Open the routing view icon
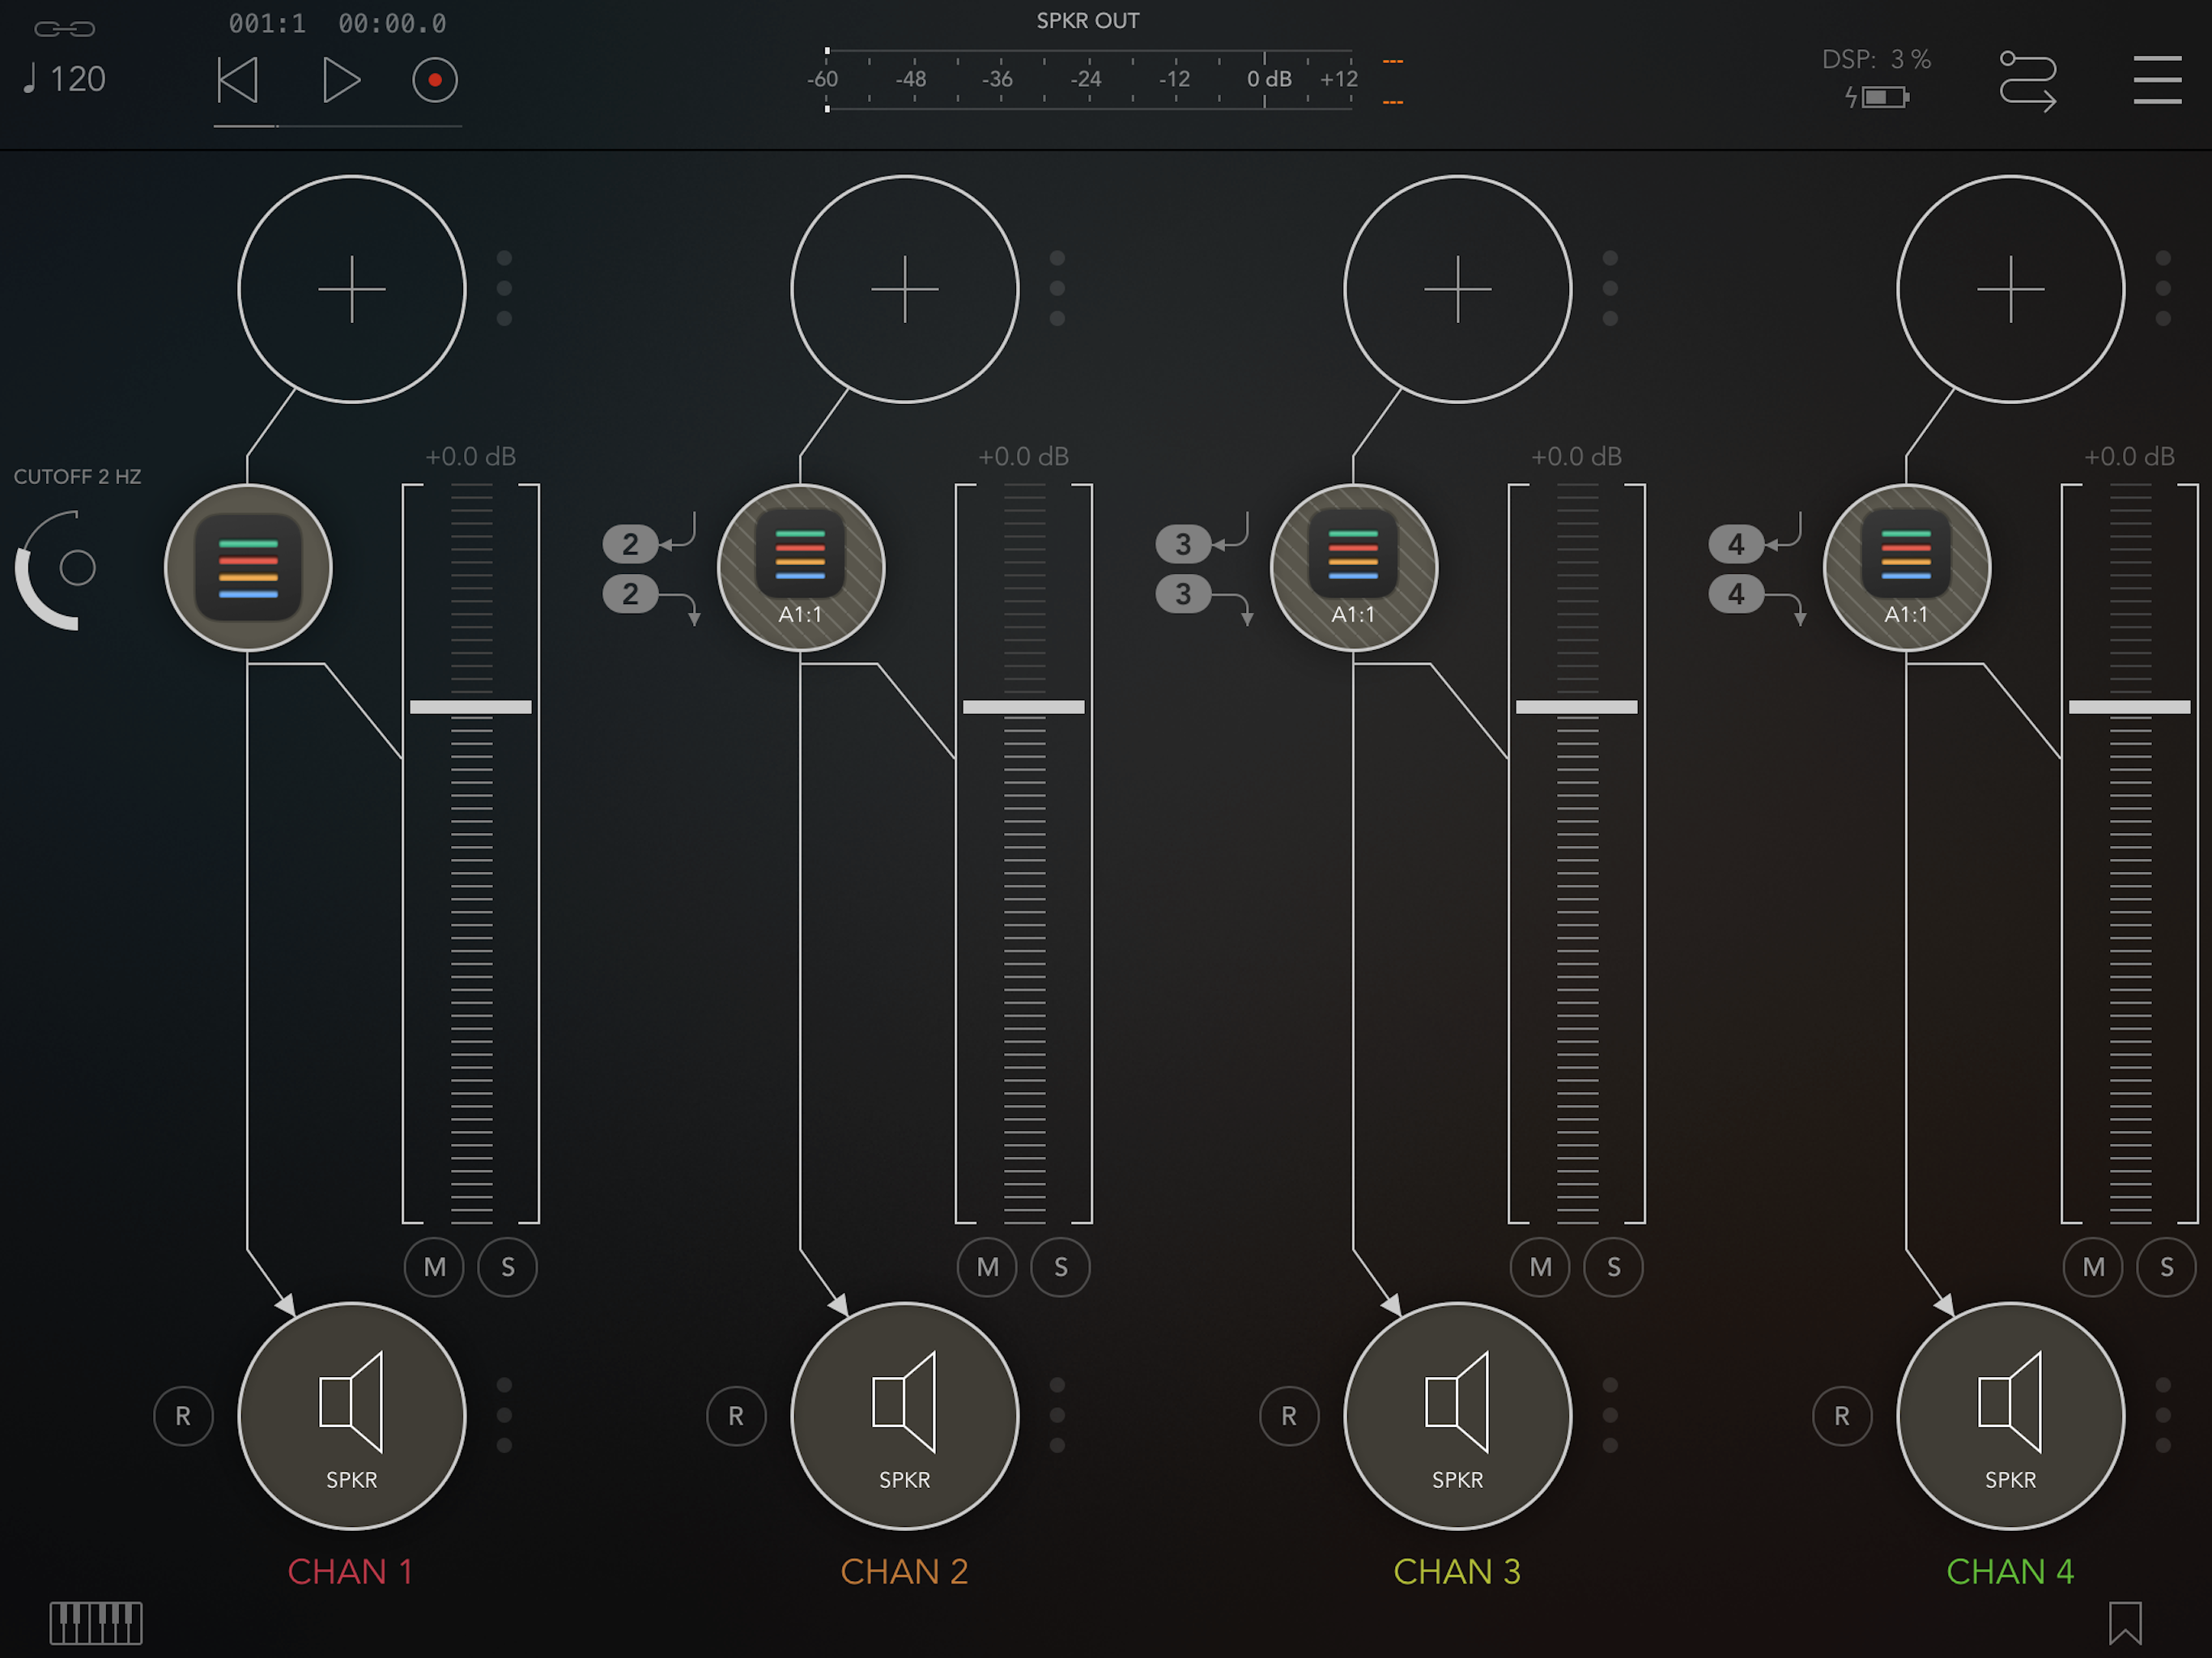Image resolution: width=2212 pixels, height=1658 pixels. (x=2027, y=80)
